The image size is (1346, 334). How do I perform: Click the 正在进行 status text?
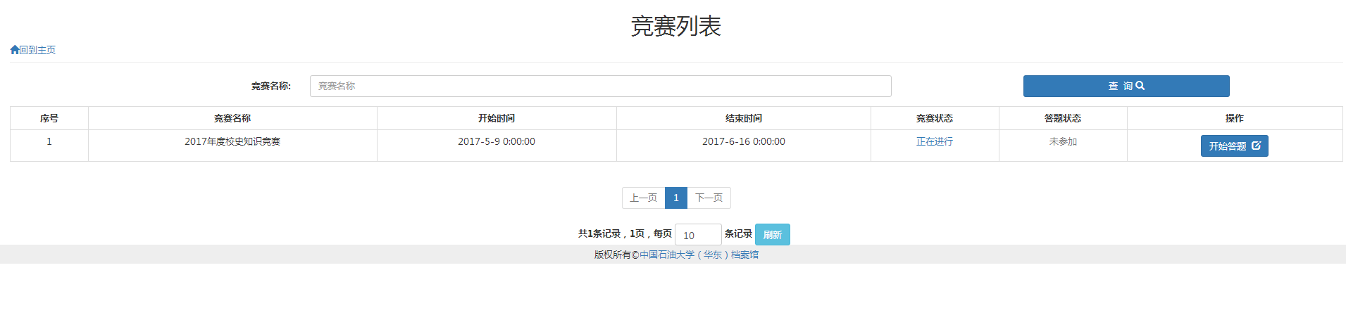(x=935, y=141)
